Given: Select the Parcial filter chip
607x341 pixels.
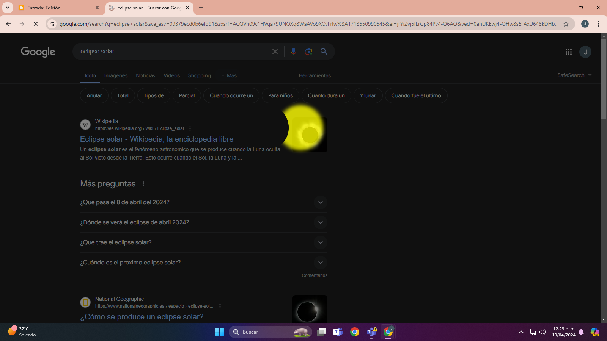Looking at the screenshot, I should point(187,95).
